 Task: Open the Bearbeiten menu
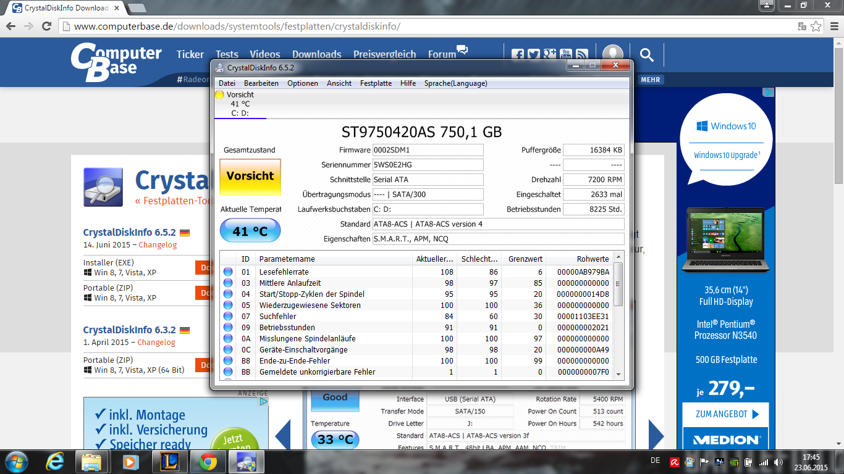[261, 83]
